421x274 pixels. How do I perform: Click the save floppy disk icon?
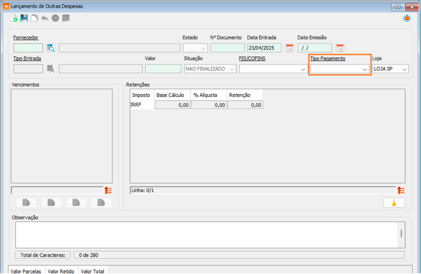pyautogui.click(x=24, y=18)
